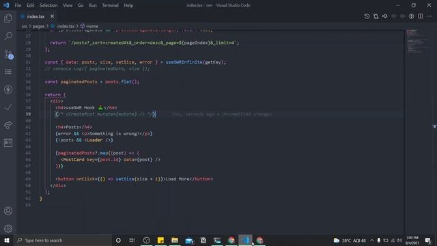This screenshot has height=246, width=437.
Task: Select the index.tsx editor tab
Action: pos(36,16)
